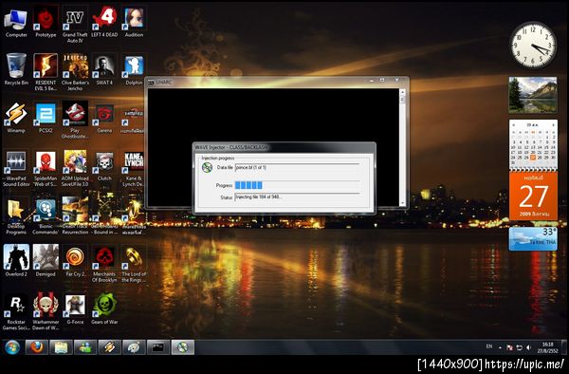Image resolution: width=569 pixels, height=374 pixels.
Task: Click the Winamp taskbar button
Action: click(x=110, y=347)
